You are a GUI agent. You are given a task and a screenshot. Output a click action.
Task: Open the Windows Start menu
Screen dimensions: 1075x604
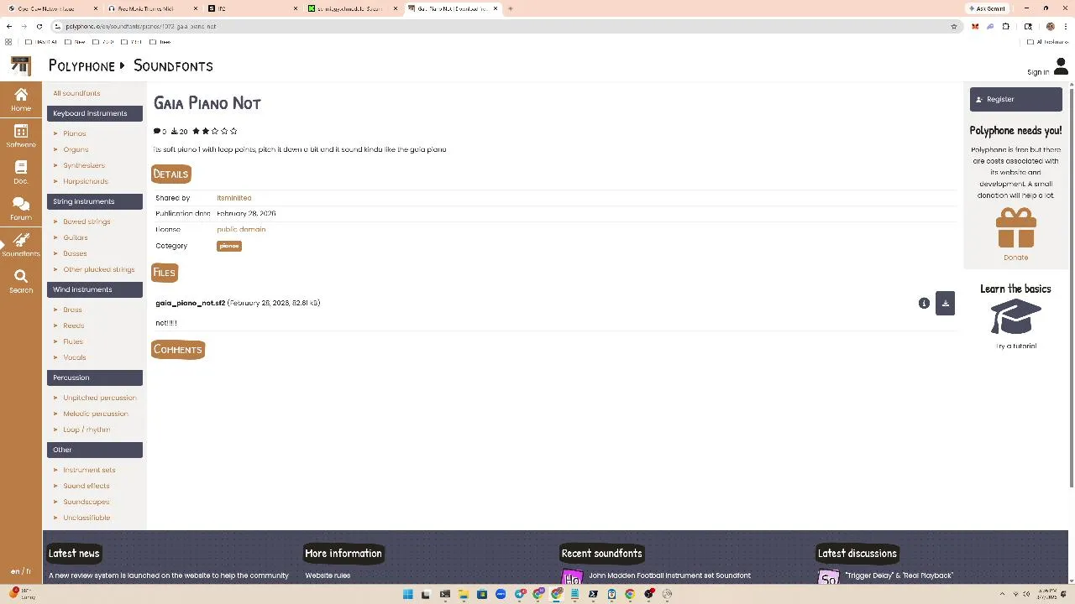click(408, 594)
